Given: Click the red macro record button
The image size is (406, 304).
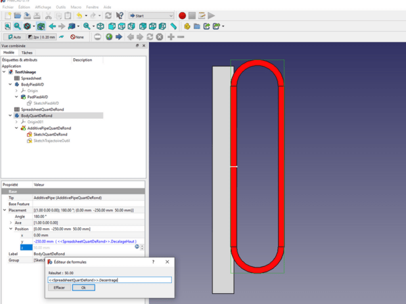Looking at the screenshot, I should [x=182, y=15].
